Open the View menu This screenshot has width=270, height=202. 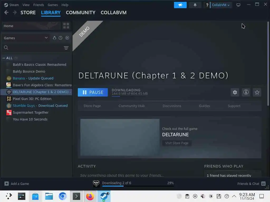[26, 5]
